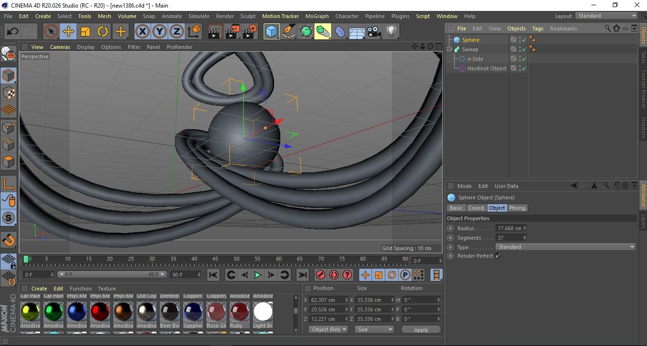Switch to Model mode cube icon
Image resolution: width=647 pixels, height=346 pixels.
pos(9,75)
